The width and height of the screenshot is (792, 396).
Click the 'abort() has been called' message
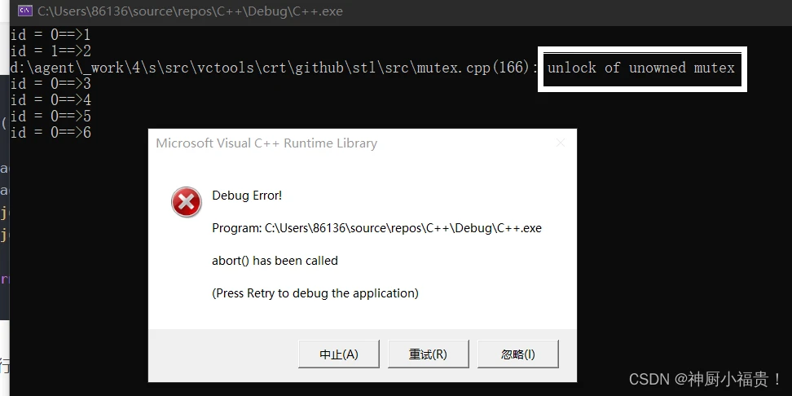(x=275, y=261)
